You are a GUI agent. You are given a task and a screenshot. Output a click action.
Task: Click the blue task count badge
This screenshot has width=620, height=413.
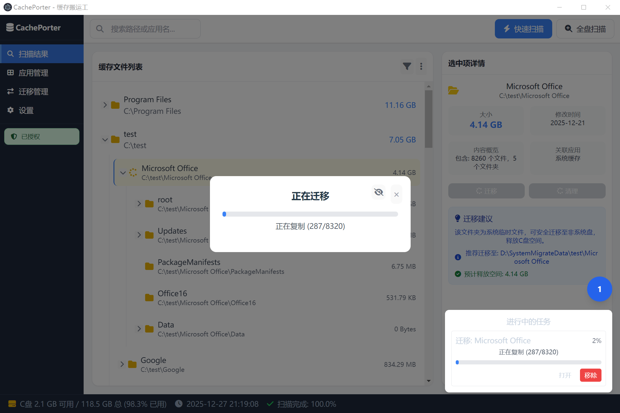599,289
